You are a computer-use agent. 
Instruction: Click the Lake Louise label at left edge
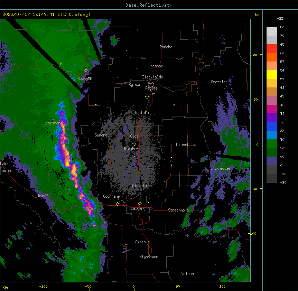[x=6, y=167]
